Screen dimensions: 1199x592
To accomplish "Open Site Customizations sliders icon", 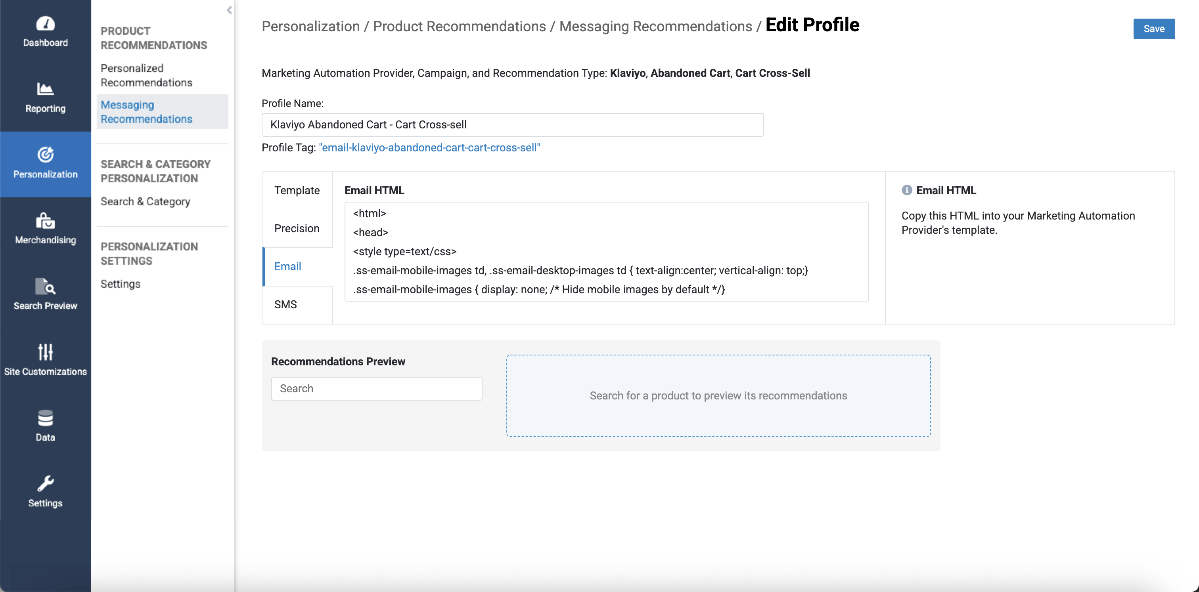I will click(45, 352).
